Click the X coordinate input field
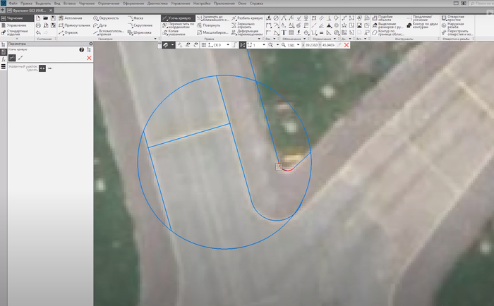Viewport: 494px width, 306px height. 311,44
